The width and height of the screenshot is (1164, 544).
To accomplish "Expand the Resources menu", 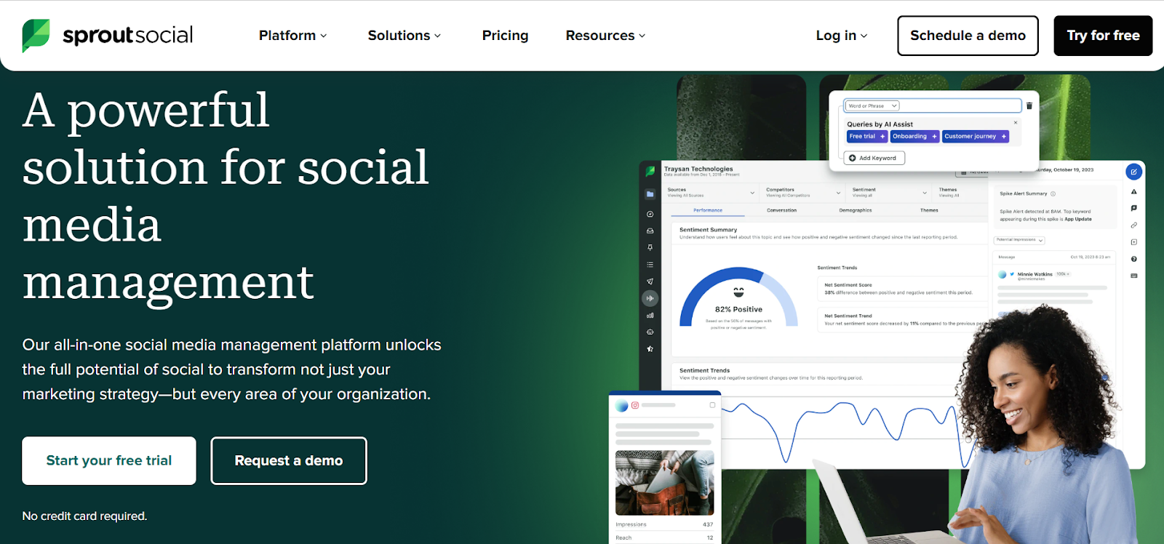I will tap(606, 36).
